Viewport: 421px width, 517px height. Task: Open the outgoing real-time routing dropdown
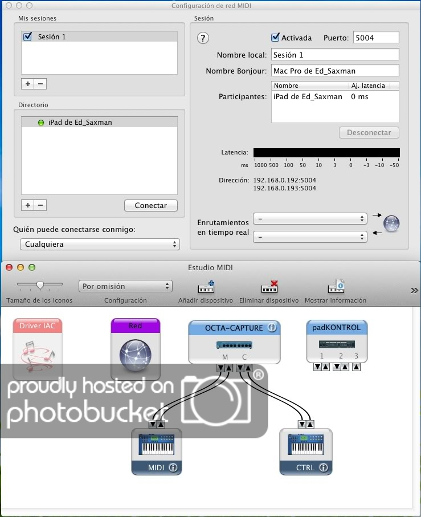310,219
